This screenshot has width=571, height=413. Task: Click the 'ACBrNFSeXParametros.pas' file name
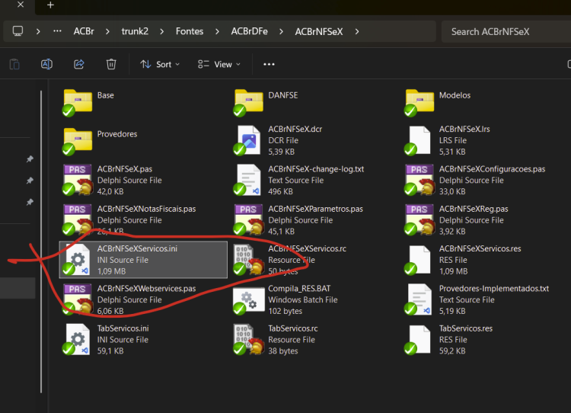tap(315, 209)
